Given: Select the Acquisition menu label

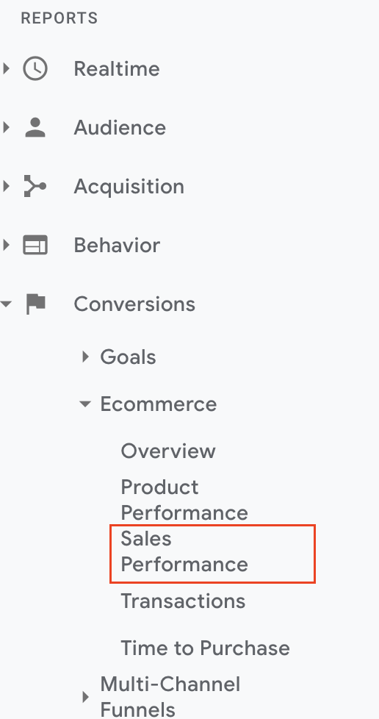Looking at the screenshot, I should click(x=129, y=187).
